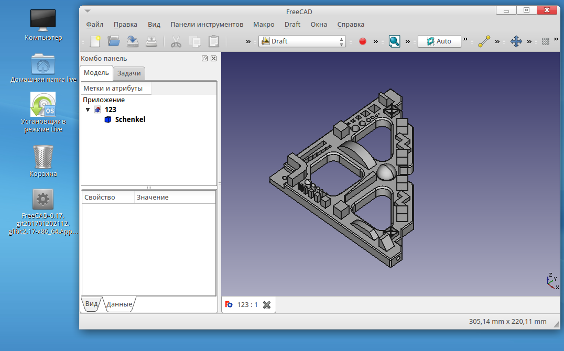Viewport: 564px width, 351px height.
Task: Switch to the Вид property tab
Action: point(91,304)
